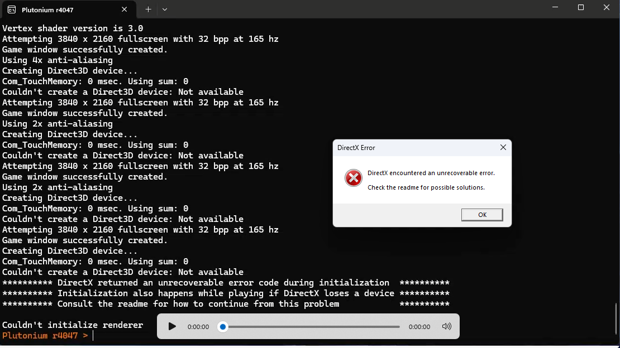Select the Plutonium r4047 tab
This screenshot has height=348, width=620.
(x=68, y=9)
